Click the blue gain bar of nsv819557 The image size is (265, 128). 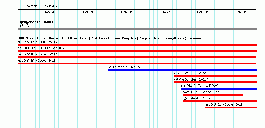(x=182, y=70)
